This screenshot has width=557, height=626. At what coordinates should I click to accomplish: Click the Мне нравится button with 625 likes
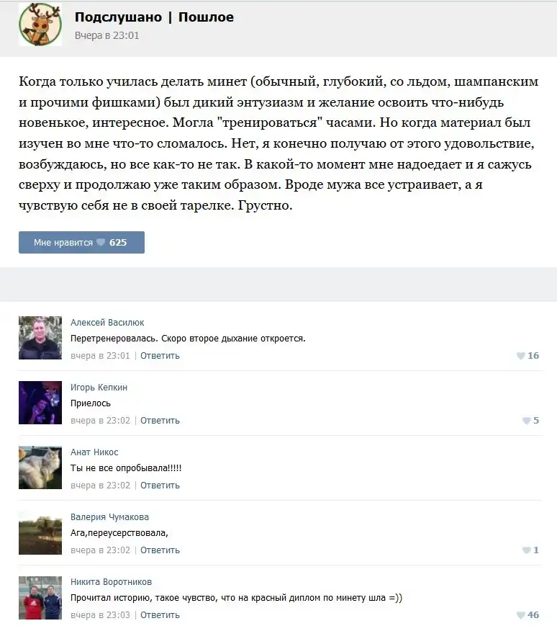pos(81,242)
